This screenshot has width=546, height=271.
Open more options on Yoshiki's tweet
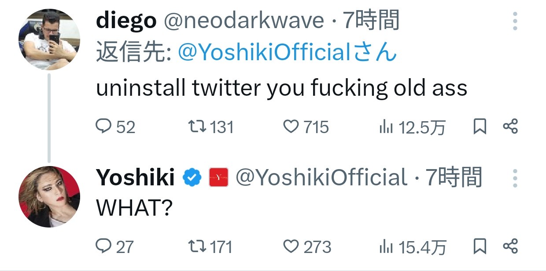[x=515, y=178]
